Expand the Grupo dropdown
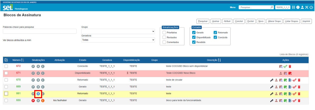The height and width of the screenshot is (110, 315). point(118,31)
